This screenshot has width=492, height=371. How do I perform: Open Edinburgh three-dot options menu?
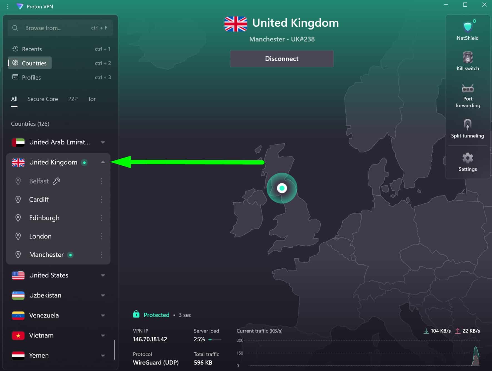pyautogui.click(x=102, y=218)
